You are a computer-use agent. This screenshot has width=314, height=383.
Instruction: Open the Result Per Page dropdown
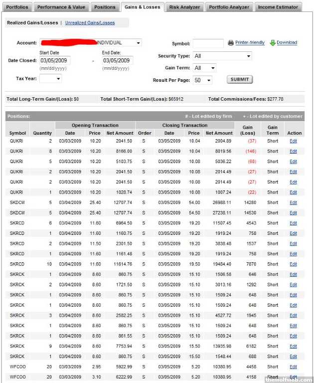[208, 80]
